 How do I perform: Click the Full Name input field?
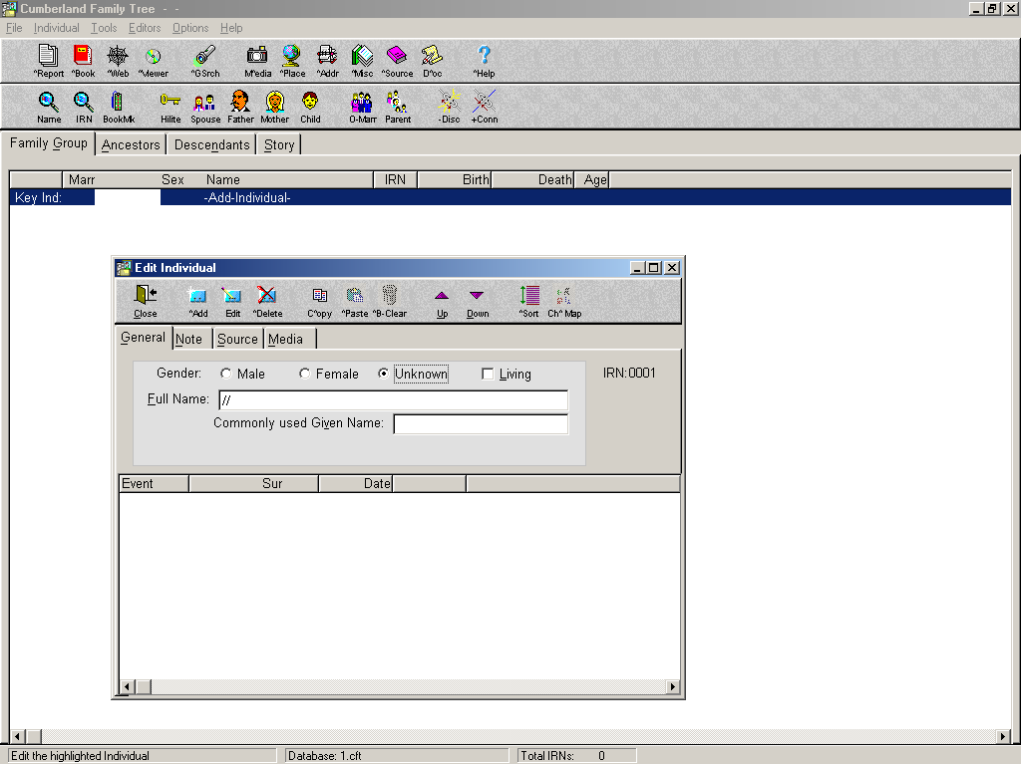pos(393,400)
